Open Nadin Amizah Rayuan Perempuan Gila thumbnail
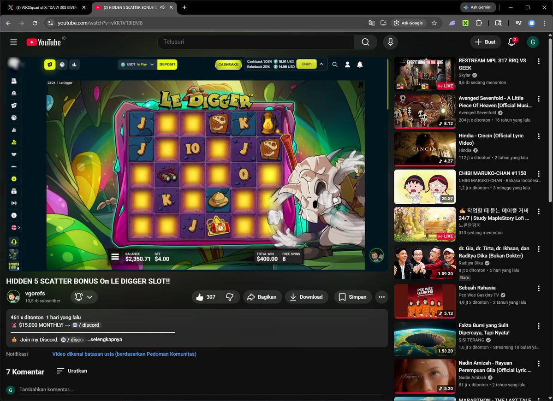The image size is (553, 401). point(425,376)
